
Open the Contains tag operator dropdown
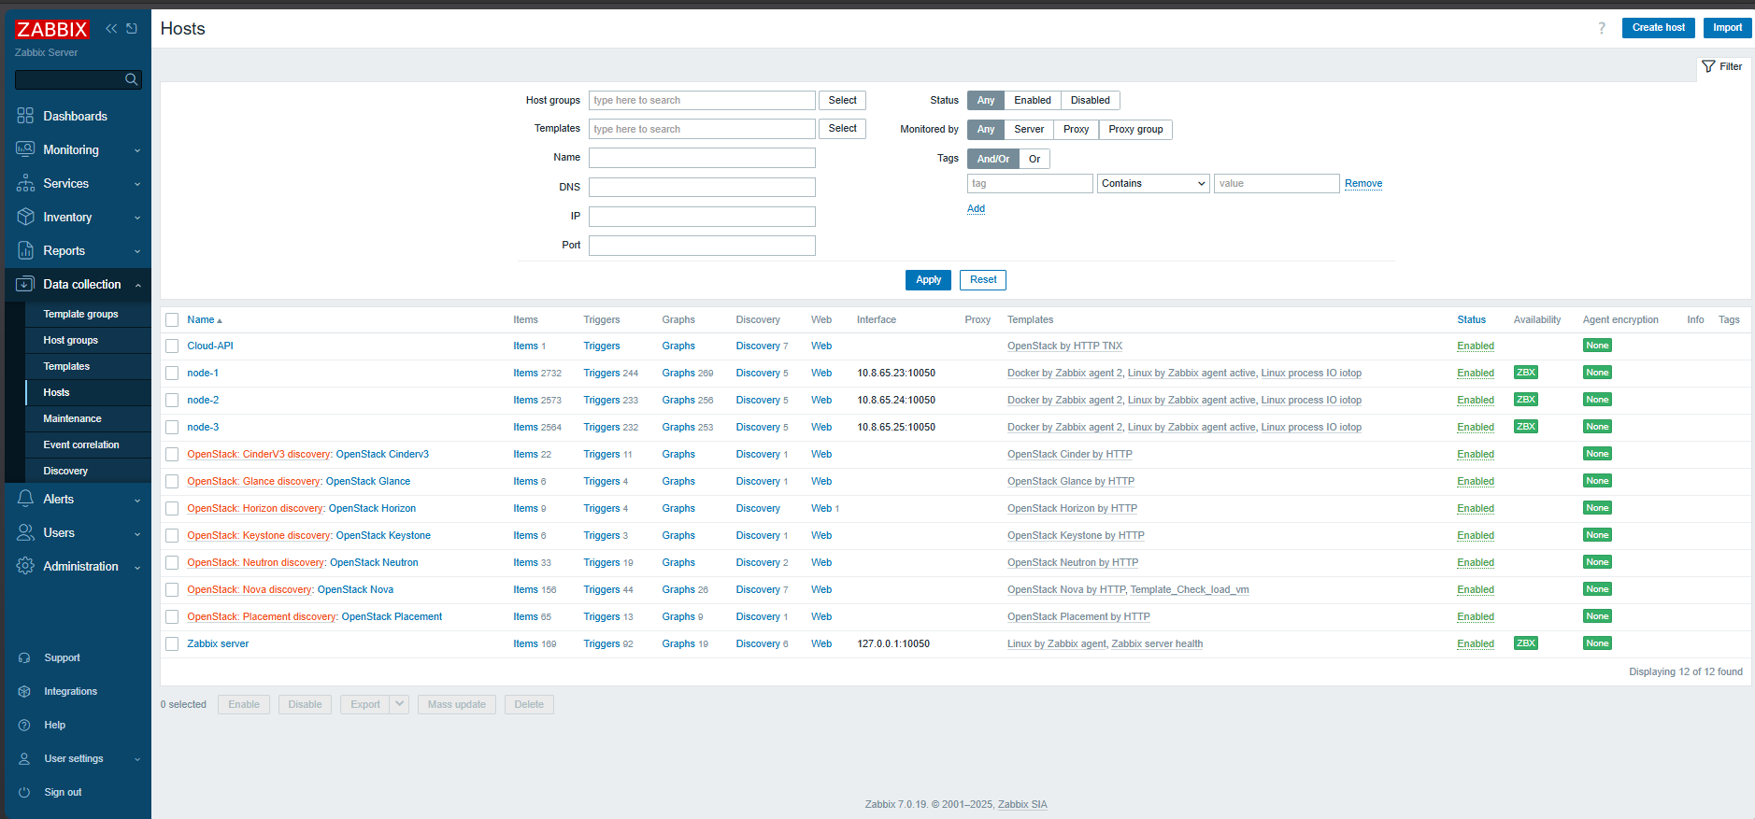pyautogui.click(x=1153, y=184)
